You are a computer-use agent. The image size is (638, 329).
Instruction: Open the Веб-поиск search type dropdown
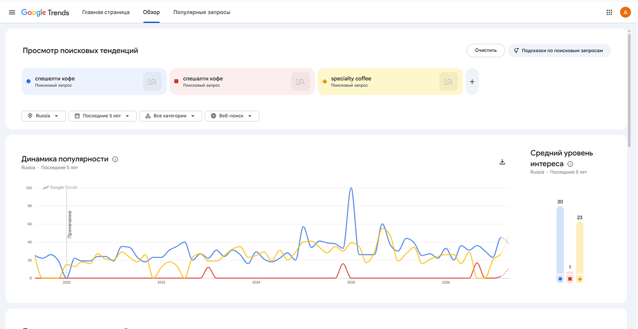[x=232, y=116]
